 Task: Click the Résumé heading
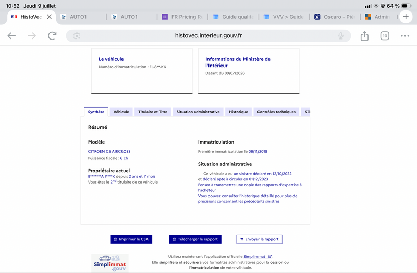coord(97,127)
